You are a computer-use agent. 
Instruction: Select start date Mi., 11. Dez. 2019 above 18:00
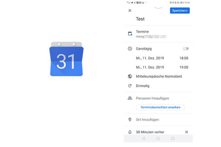pyautogui.click(x=150, y=58)
